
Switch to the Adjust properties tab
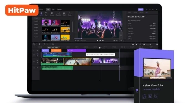(x=135, y=13)
